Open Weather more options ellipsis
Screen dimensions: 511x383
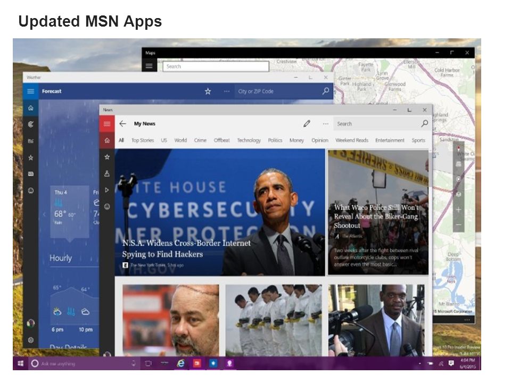click(227, 91)
